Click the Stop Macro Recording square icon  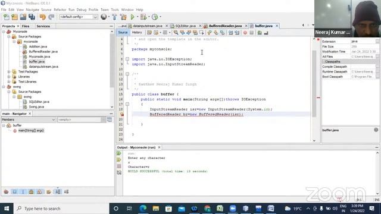pos(251,33)
